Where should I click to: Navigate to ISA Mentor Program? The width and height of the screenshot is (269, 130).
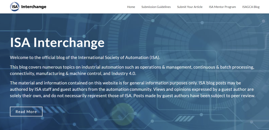coord(222,7)
